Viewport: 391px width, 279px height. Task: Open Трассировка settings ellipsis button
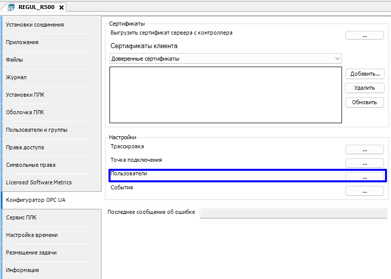364,149
